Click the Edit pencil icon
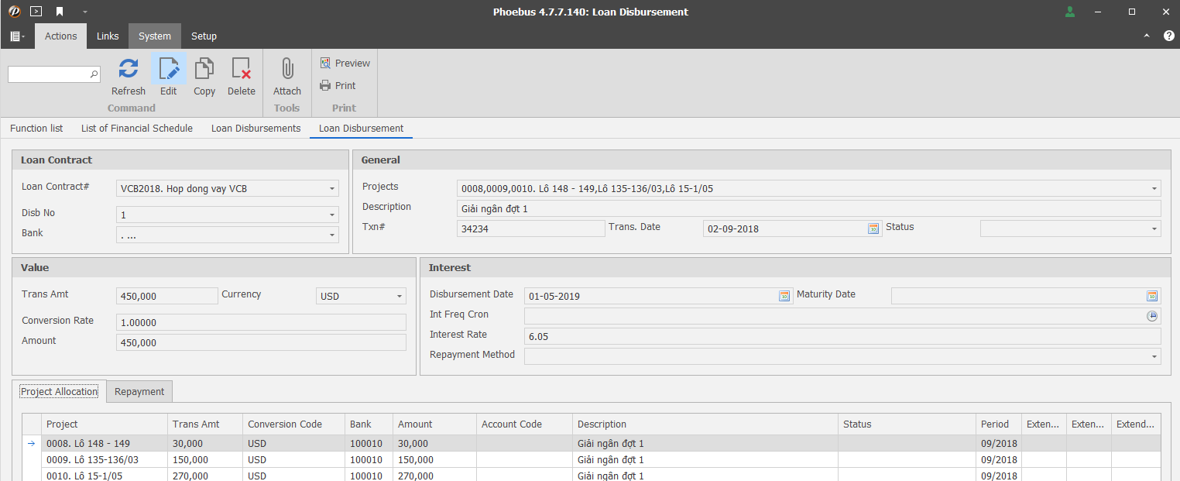The height and width of the screenshot is (481, 1180). point(168,70)
